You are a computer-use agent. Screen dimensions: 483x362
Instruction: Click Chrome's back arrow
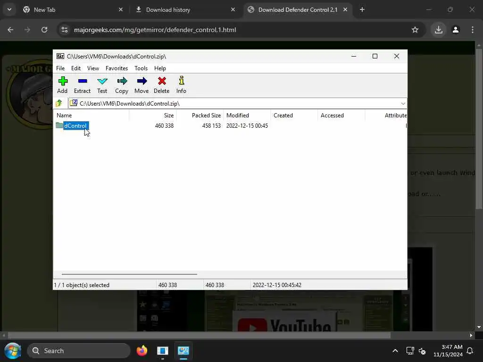[x=10, y=30]
